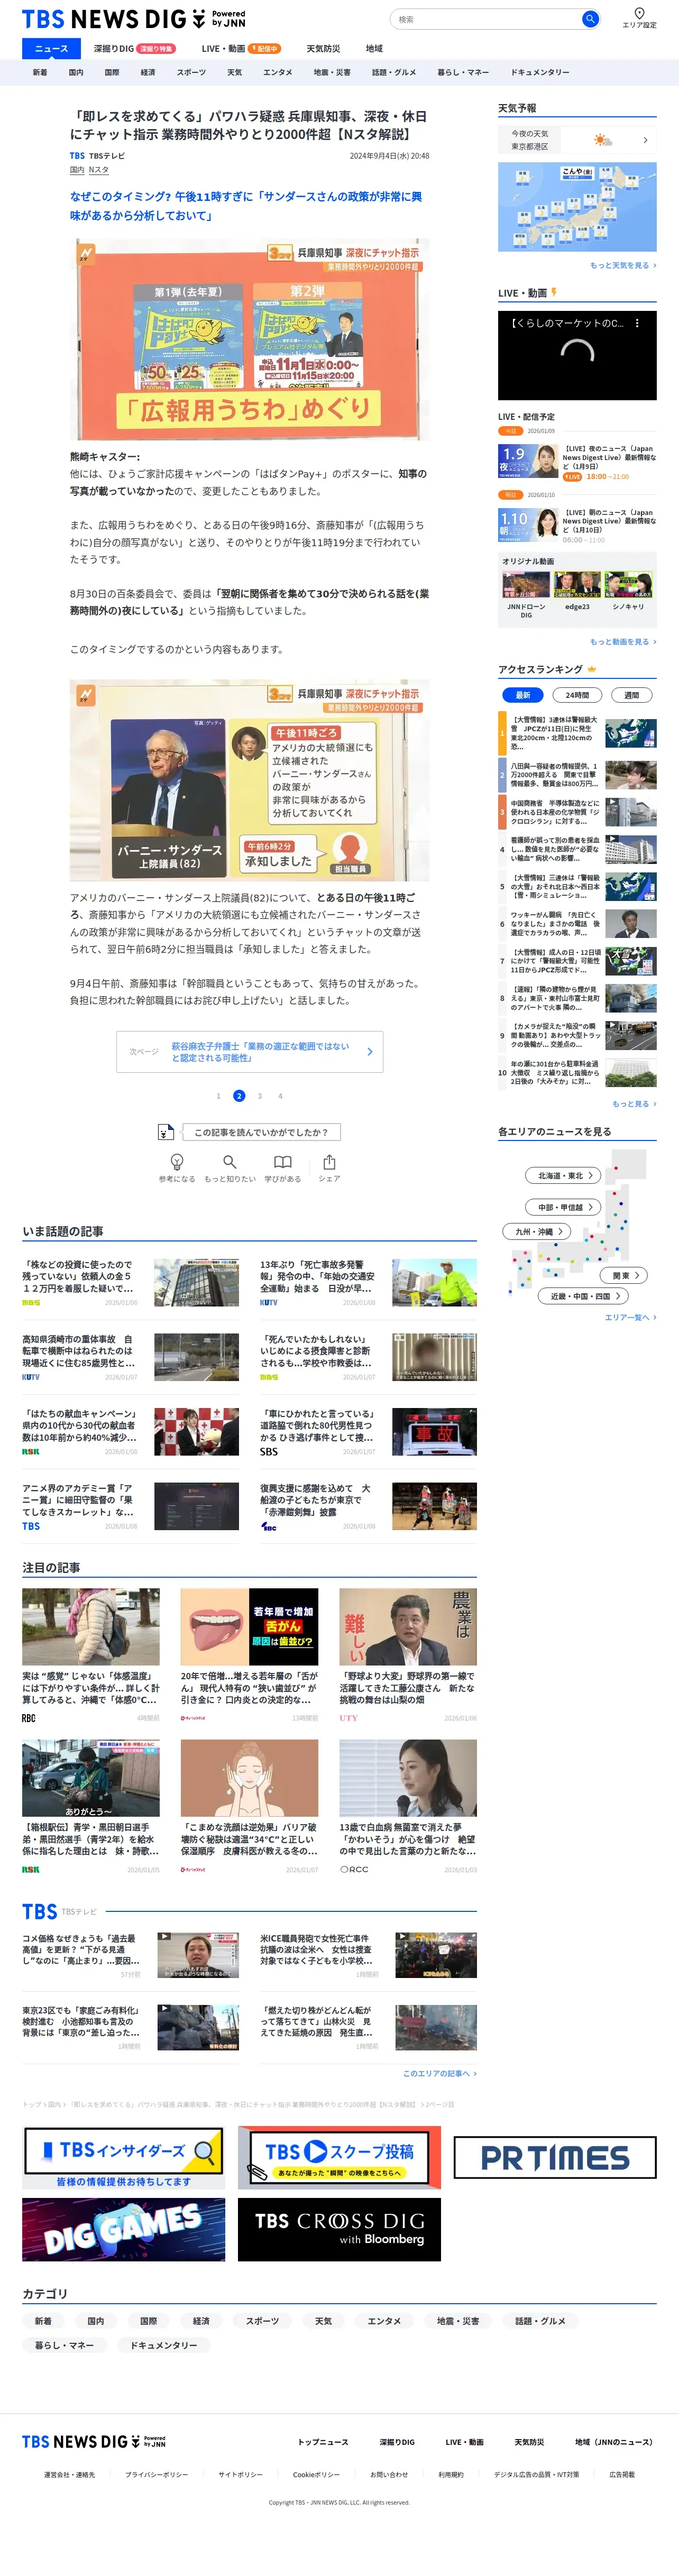The width and height of the screenshot is (679, 2576).
Task: Open the edge23 video thumbnail
Action: [x=577, y=585]
